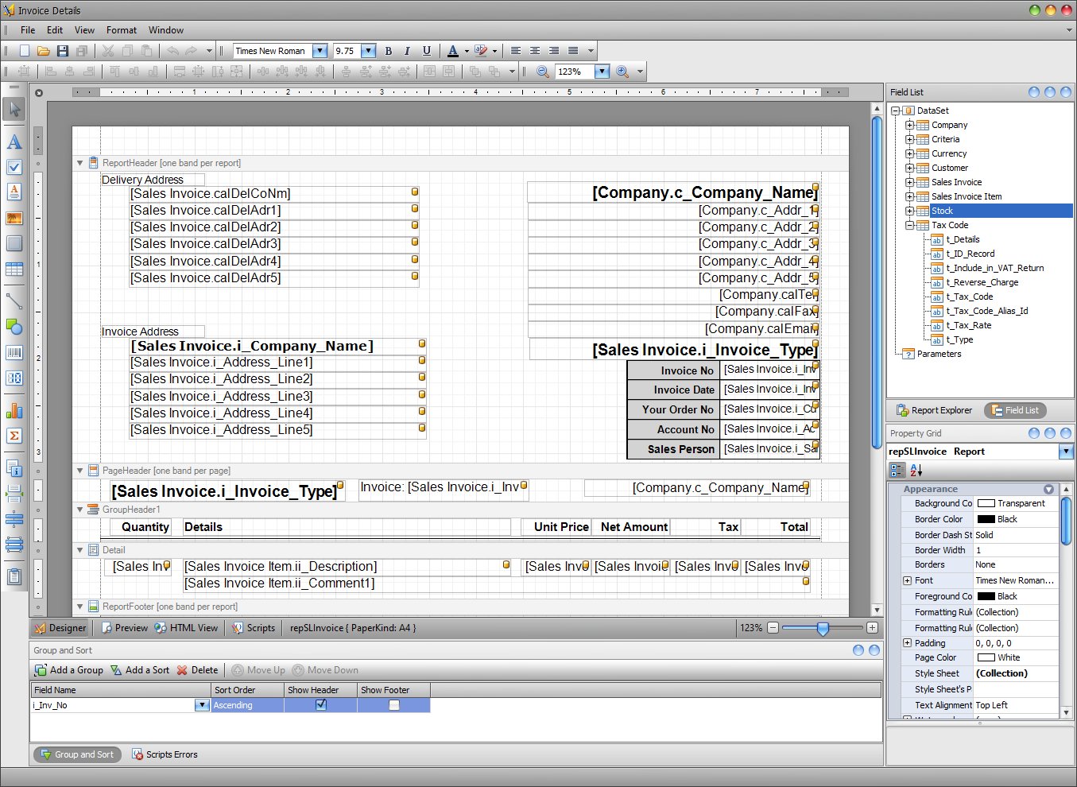Click the Italic formatting button

(407, 51)
